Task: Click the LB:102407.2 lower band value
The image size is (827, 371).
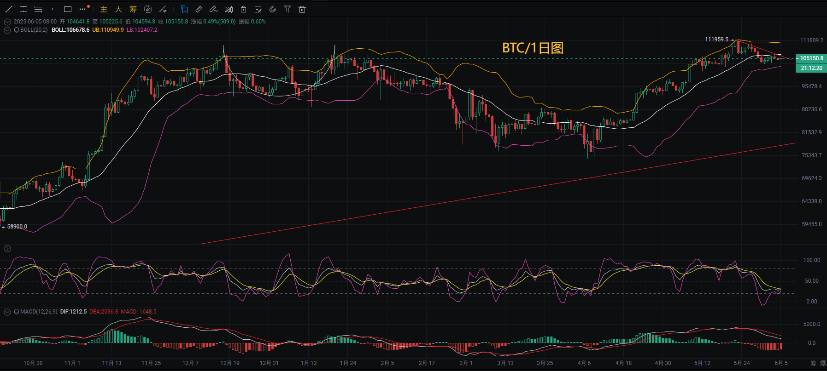Action: pos(142,30)
